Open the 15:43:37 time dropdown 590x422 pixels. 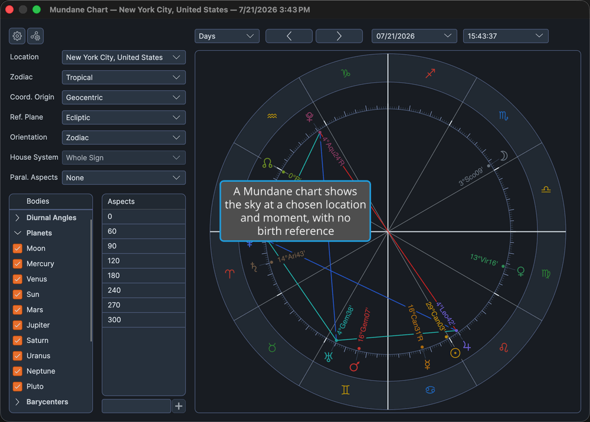tap(506, 36)
